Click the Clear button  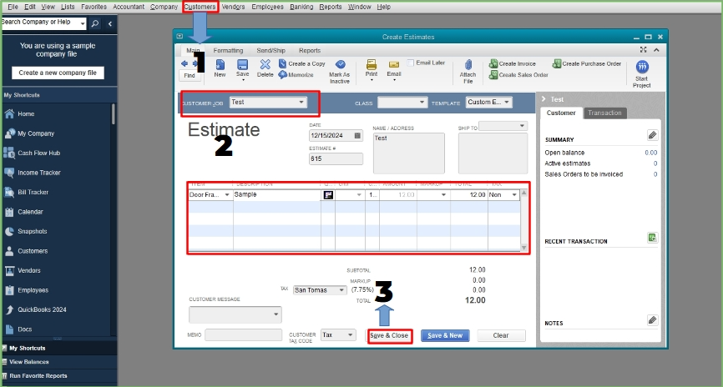click(501, 335)
